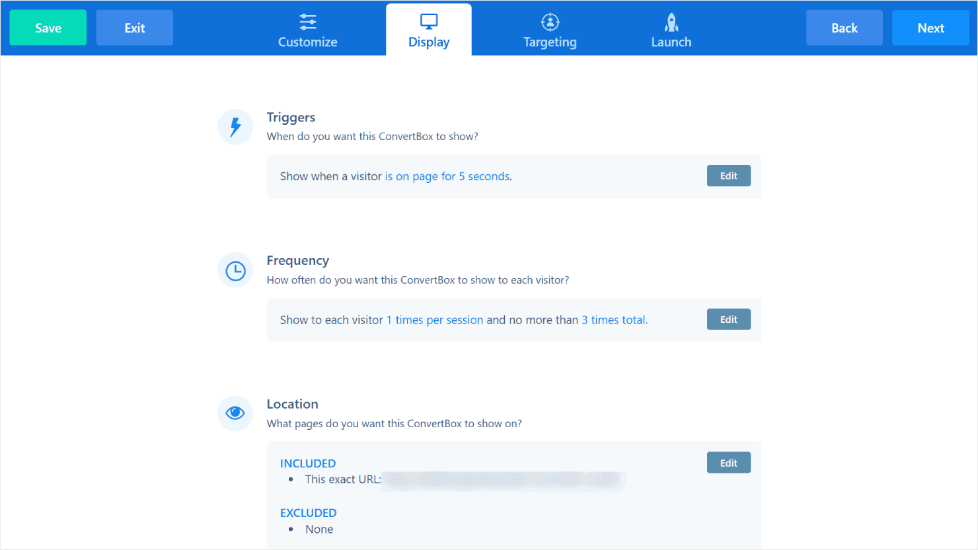The height and width of the screenshot is (550, 978).
Task: Edit the Frequency setting
Action: pos(728,320)
